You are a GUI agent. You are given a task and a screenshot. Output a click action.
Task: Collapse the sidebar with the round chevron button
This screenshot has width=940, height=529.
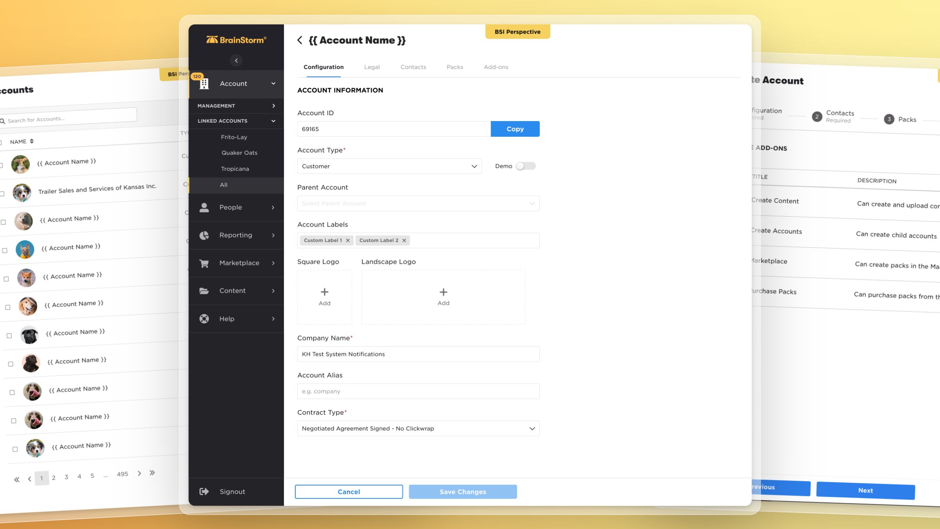pyautogui.click(x=236, y=61)
